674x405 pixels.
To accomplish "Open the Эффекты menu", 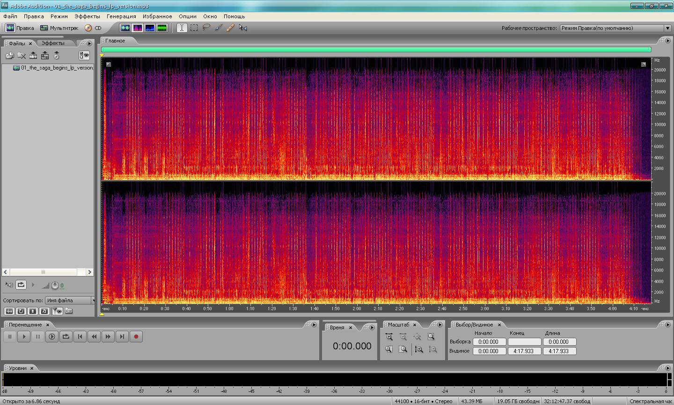I will click(87, 16).
